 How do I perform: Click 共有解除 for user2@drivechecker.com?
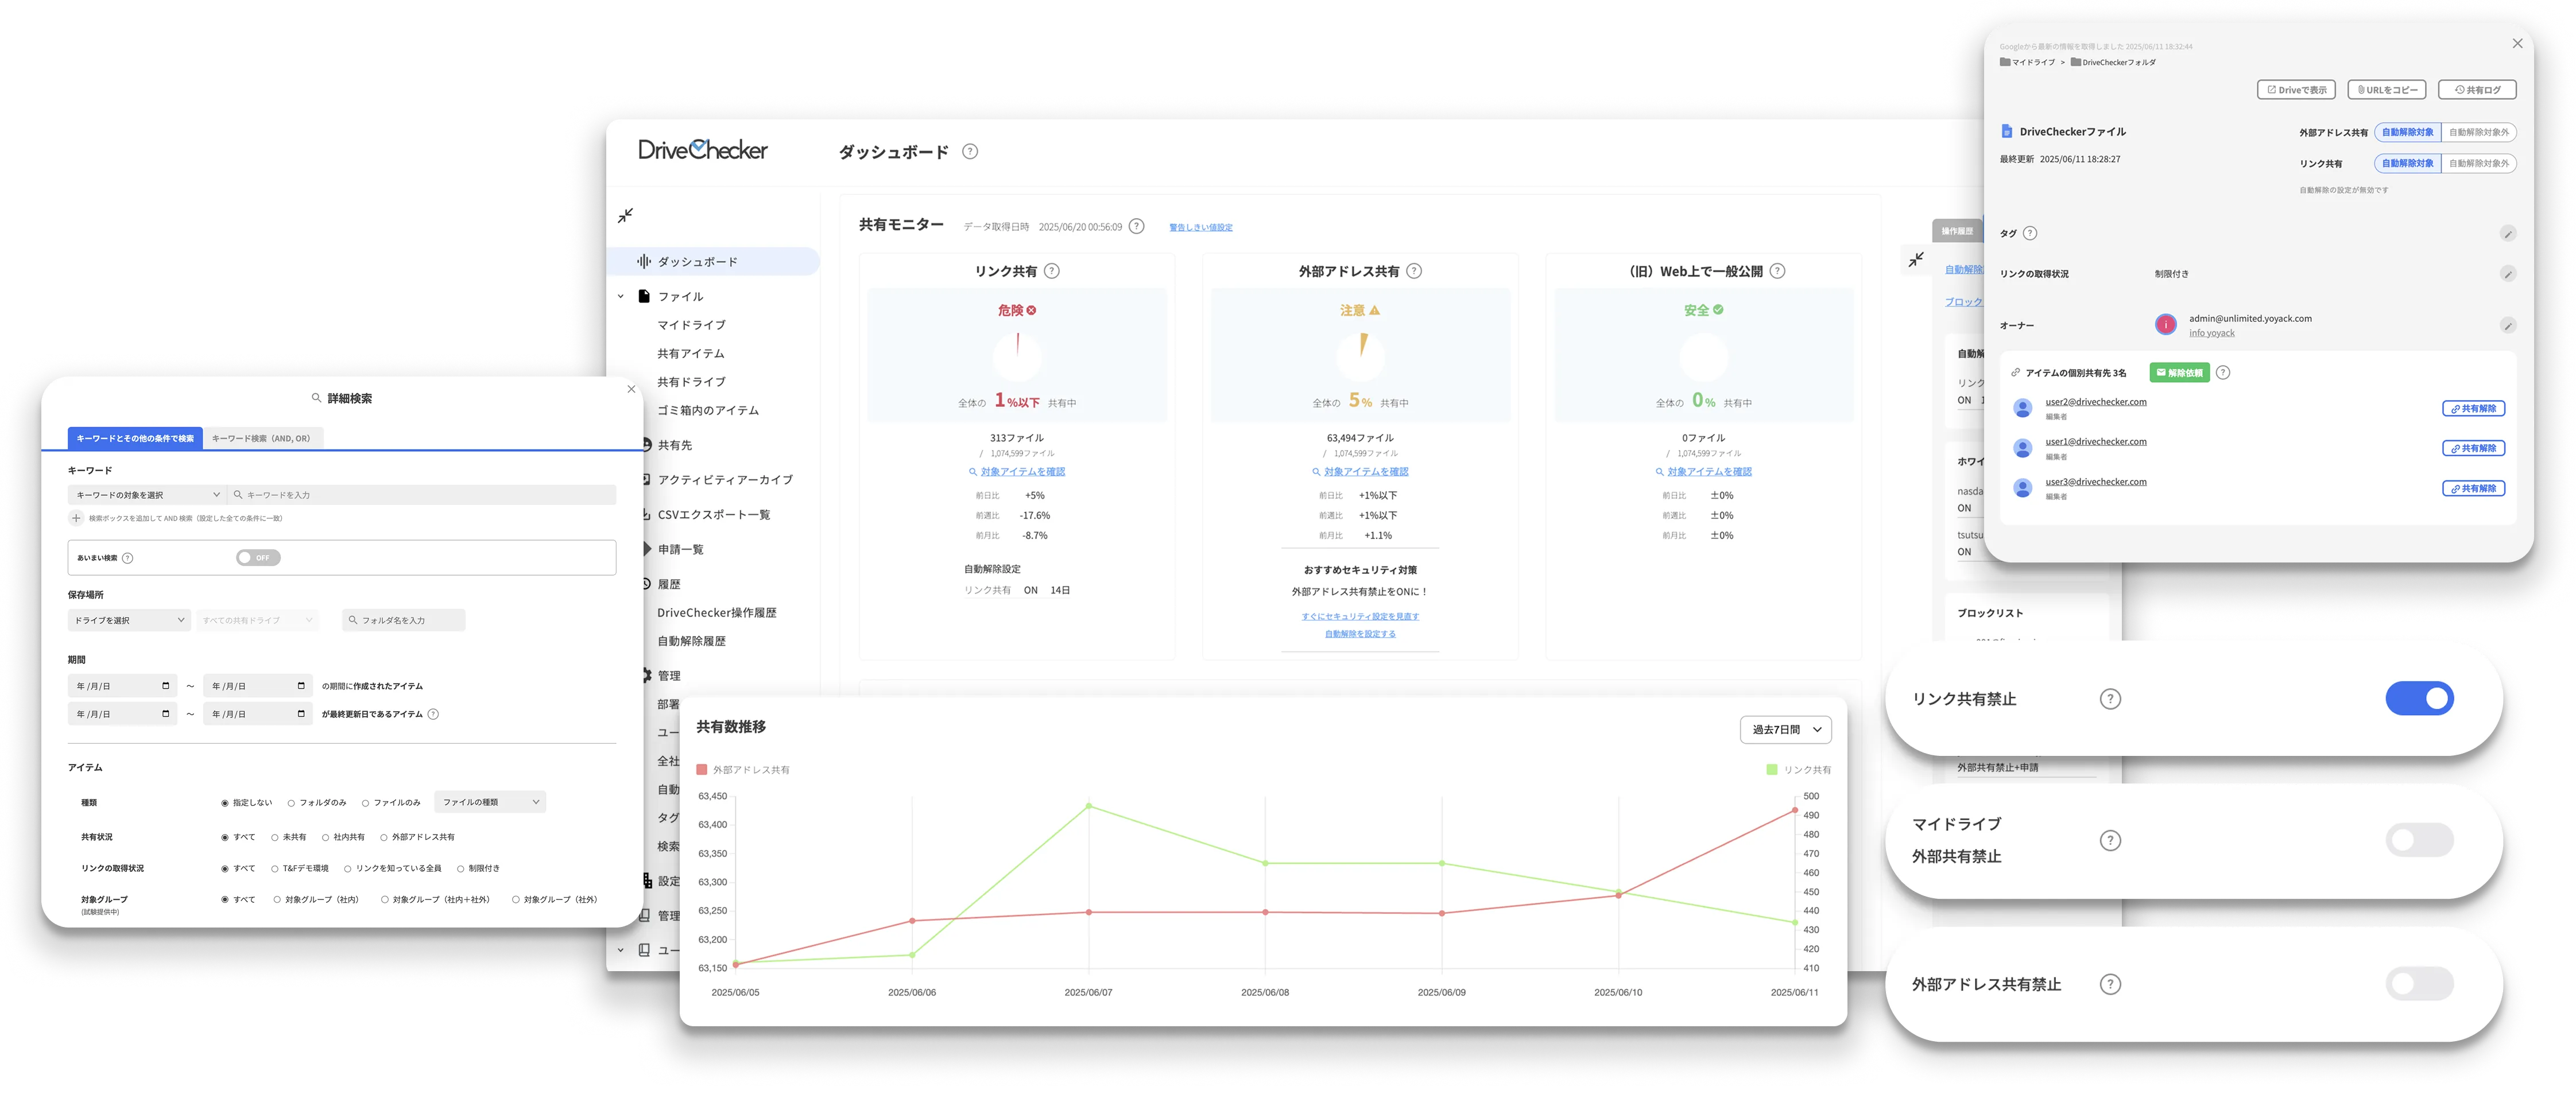pyautogui.click(x=2473, y=409)
